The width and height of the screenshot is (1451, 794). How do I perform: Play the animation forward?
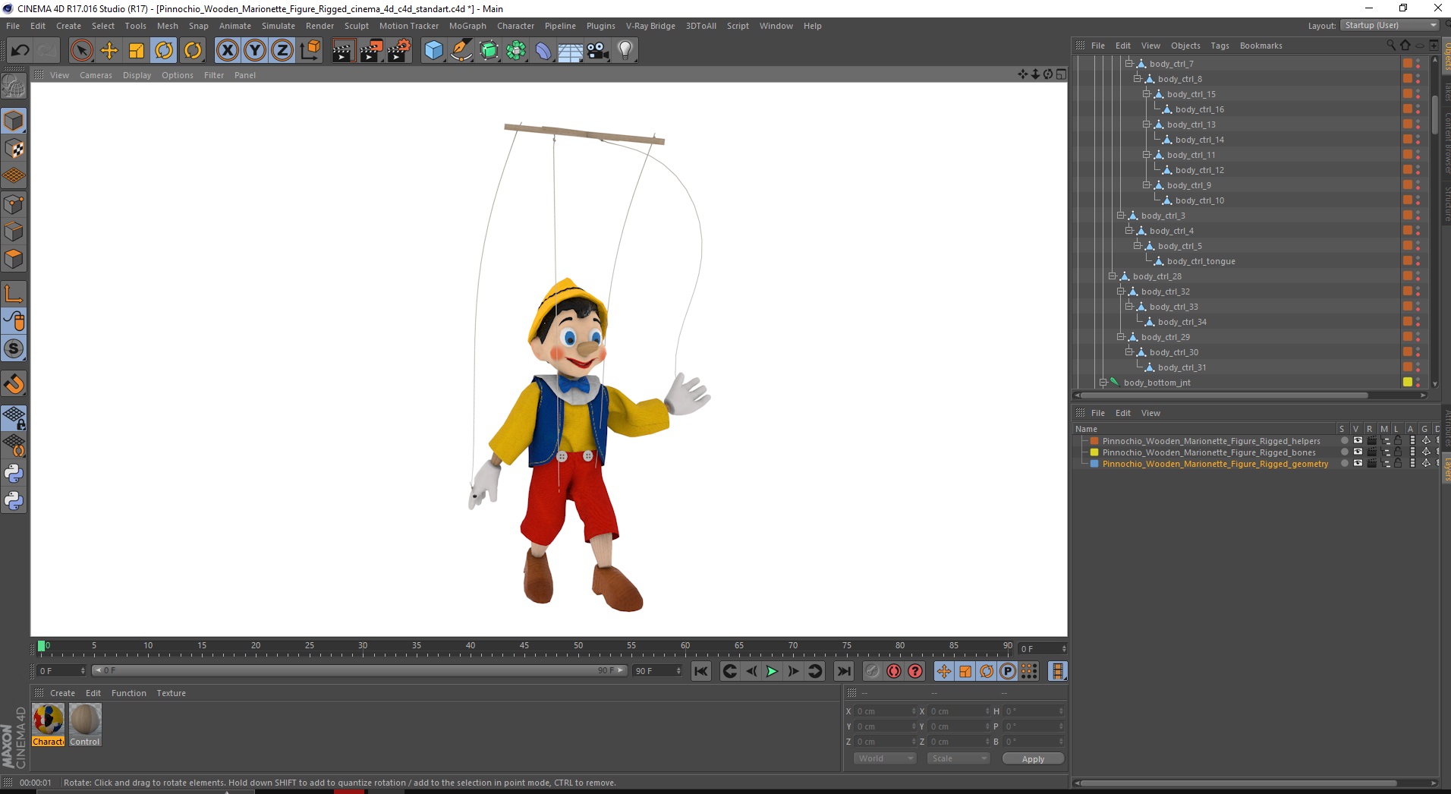(x=772, y=671)
